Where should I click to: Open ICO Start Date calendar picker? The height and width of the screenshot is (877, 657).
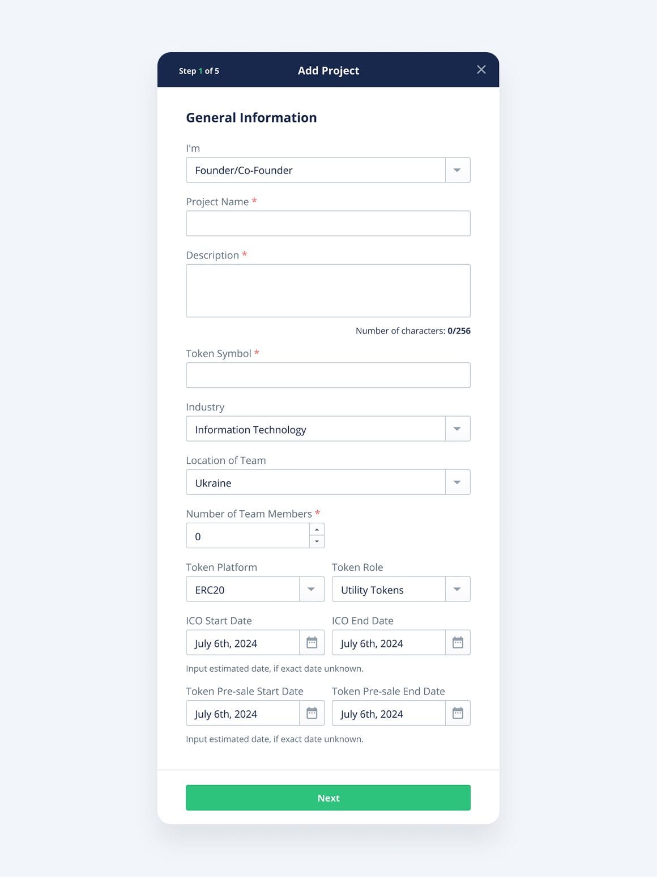pos(312,642)
